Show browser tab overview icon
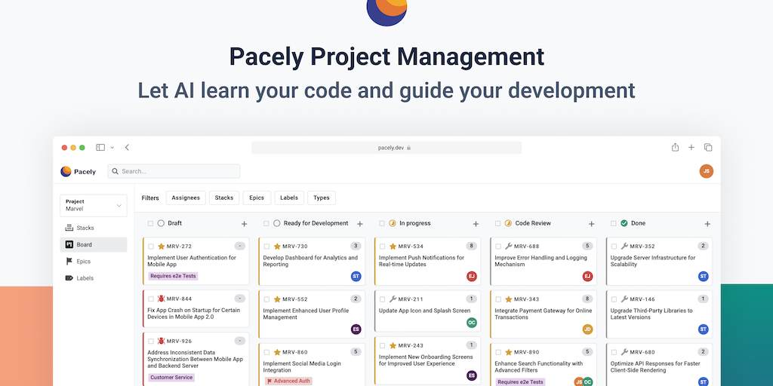 pos(708,147)
